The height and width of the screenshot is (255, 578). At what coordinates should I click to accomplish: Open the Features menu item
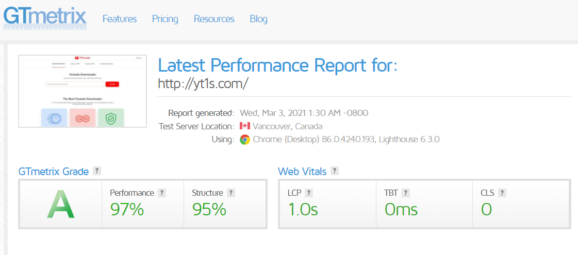point(120,19)
